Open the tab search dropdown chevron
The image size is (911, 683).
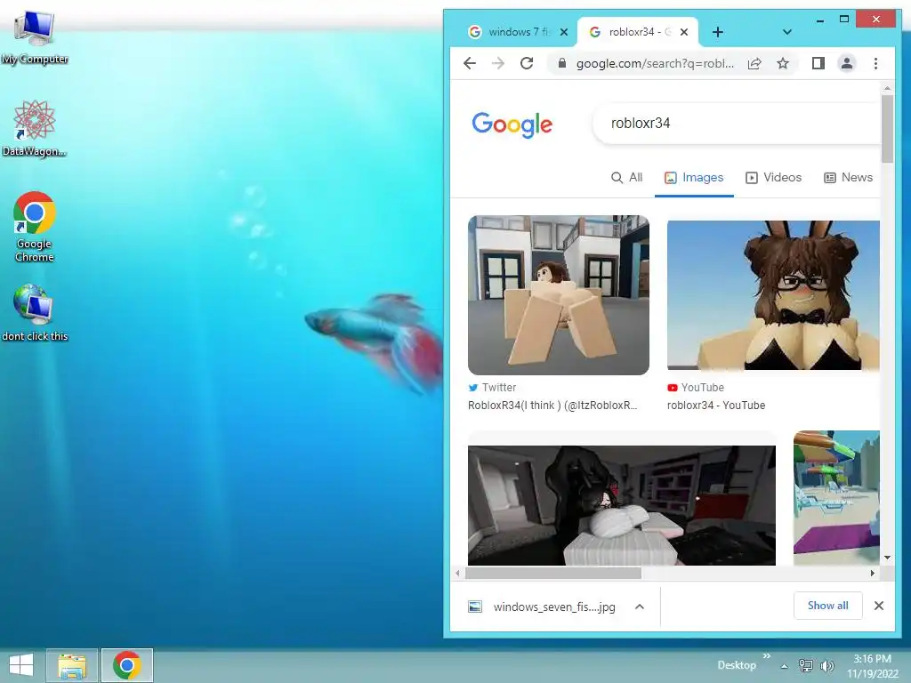pyautogui.click(x=786, y=32)
